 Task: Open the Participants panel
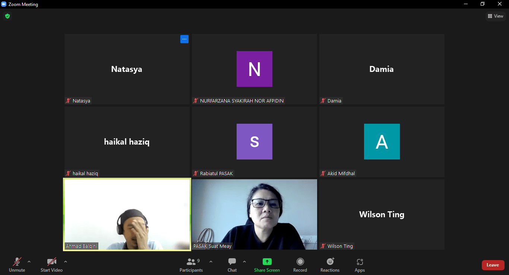pos(191,265)
